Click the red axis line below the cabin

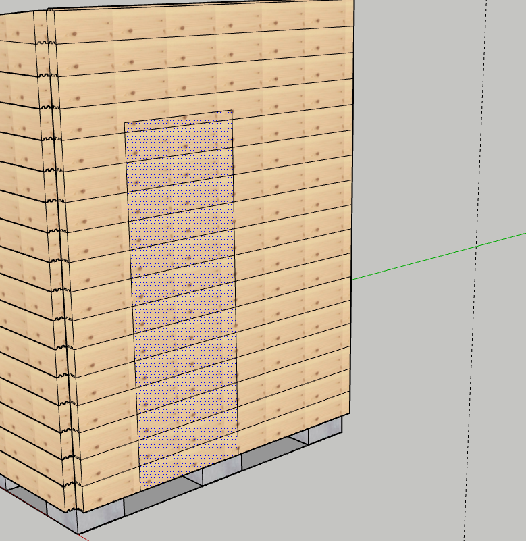coord(84,537)
